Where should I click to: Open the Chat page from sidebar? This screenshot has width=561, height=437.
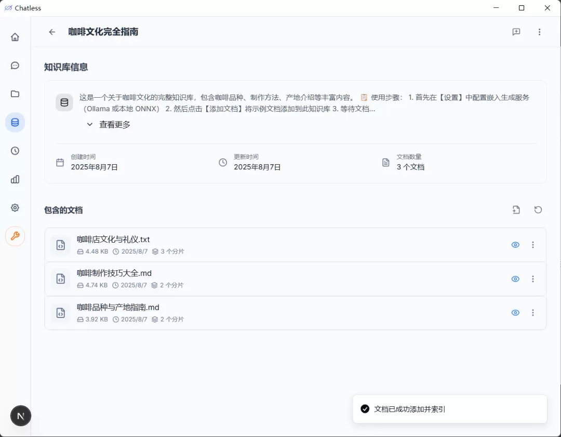15,65
